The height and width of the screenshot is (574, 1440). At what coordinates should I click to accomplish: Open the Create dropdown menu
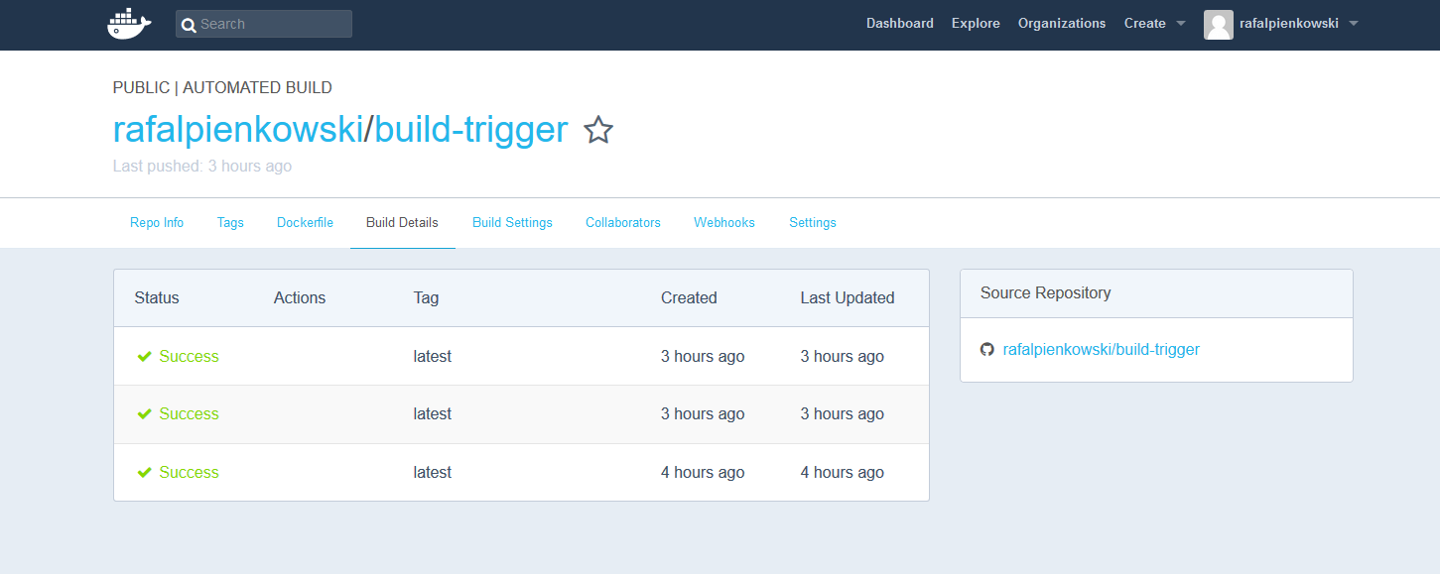point(1154,24)
